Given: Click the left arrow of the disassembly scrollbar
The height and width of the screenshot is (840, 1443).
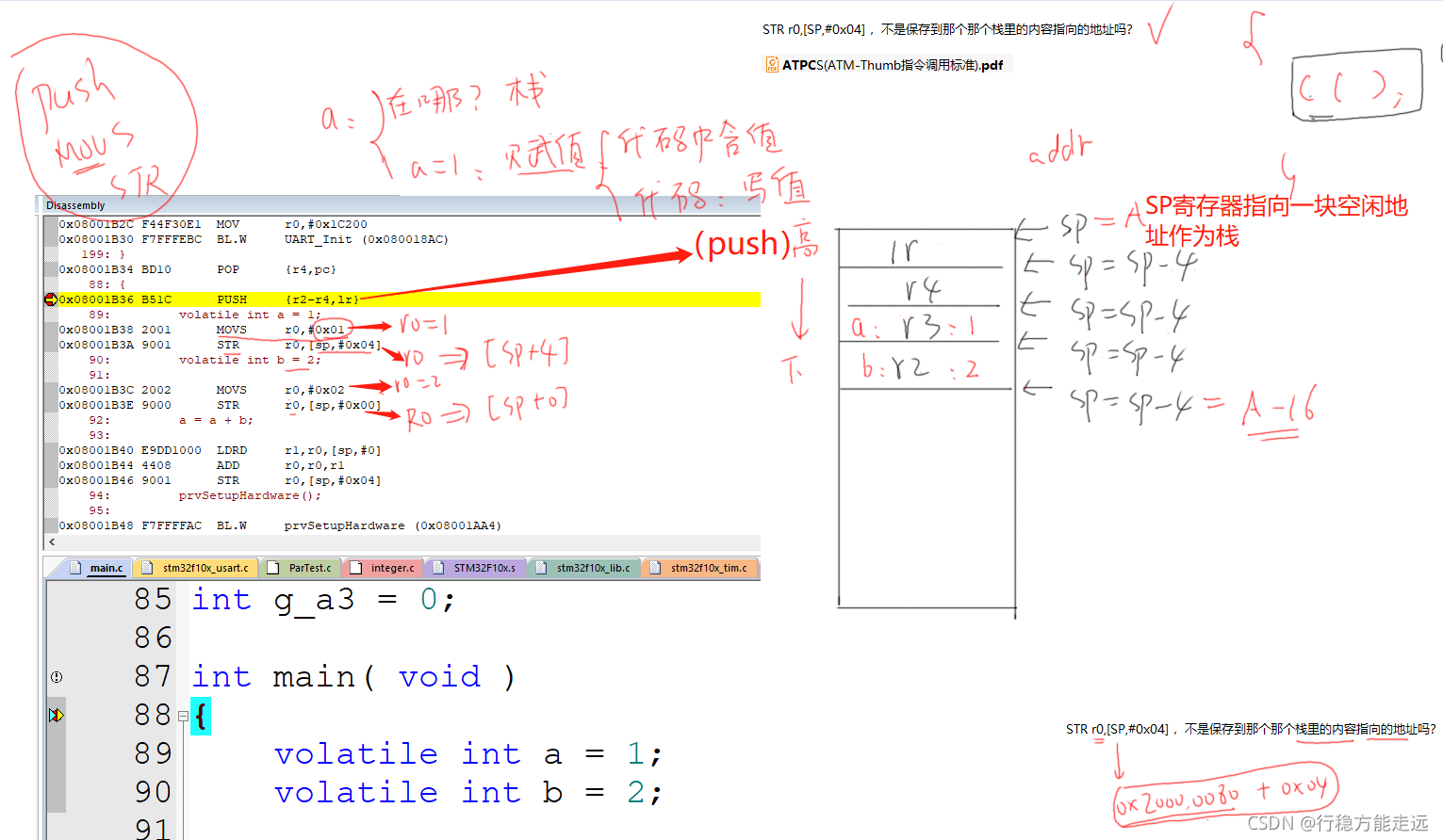Looking at the screenshot, I should (52, 541).
